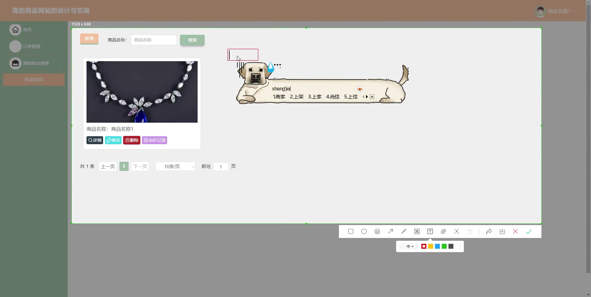Select the 订单管理 menu item

coord(34,46)
